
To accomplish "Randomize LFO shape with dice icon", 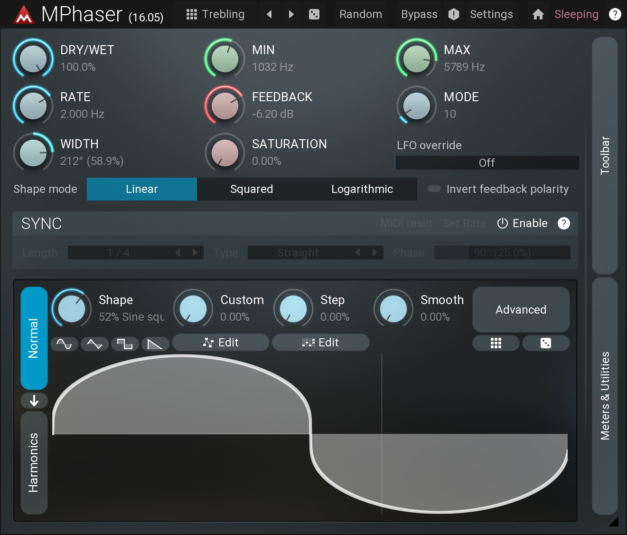I will (x=546, y=343).
